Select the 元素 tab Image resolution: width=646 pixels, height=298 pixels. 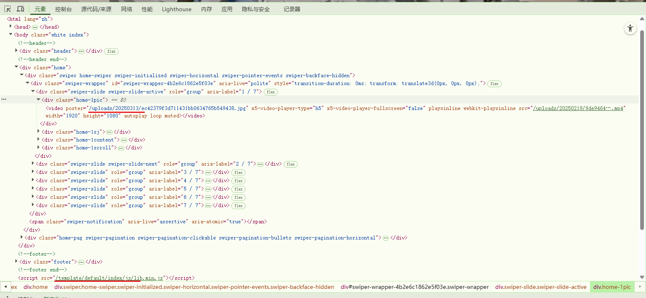point(40,9)
